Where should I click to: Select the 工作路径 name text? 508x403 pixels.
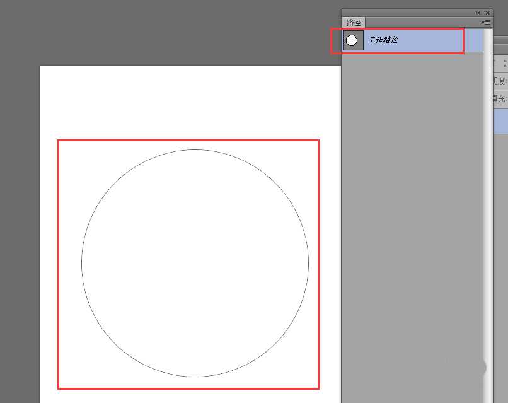coord(383,40)
